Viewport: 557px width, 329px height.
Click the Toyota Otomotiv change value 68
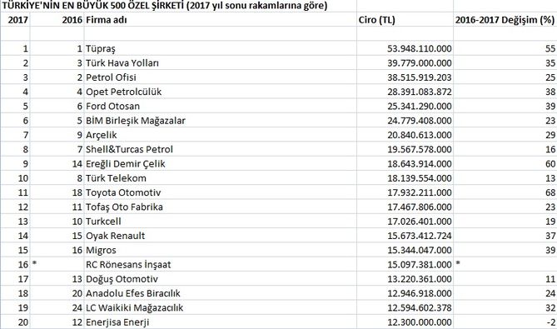click(505, 192)
